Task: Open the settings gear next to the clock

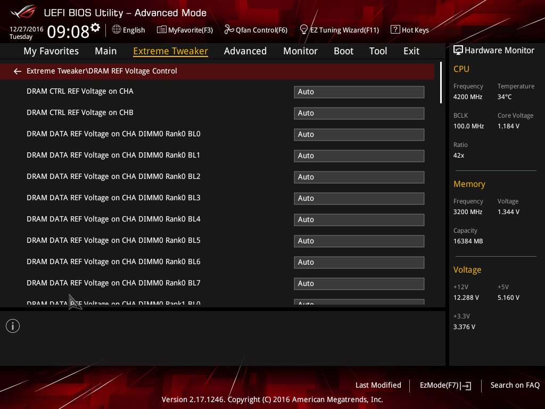Action: 95,28
